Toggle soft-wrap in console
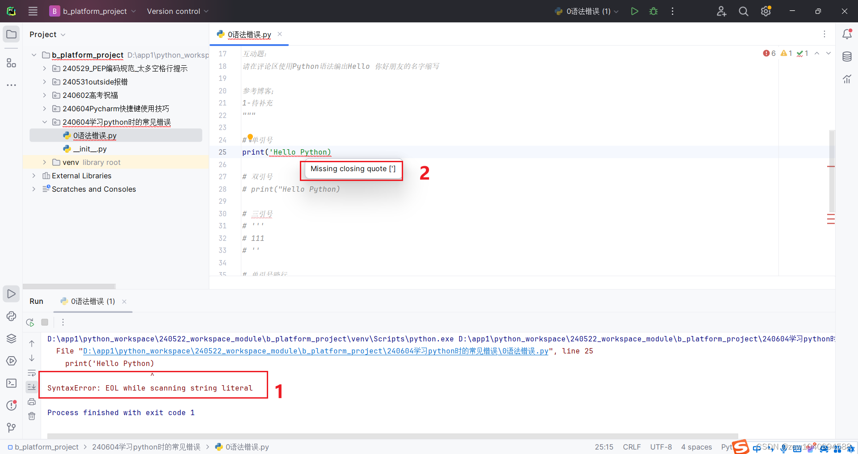 (32, 373)
